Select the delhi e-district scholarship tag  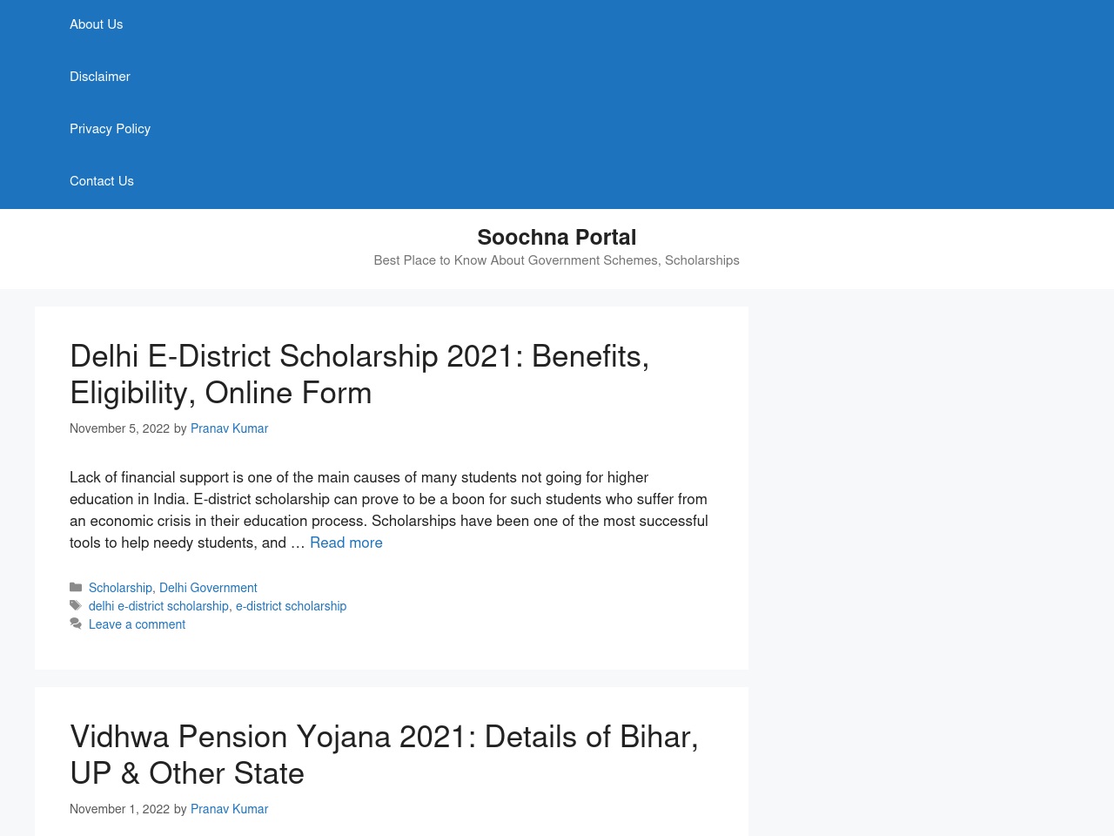click(x=158, y=606)
